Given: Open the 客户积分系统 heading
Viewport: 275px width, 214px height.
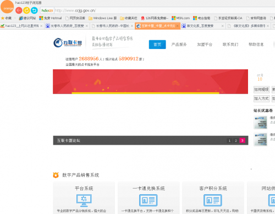Looking at the screenshot, I should click(213, 188).
